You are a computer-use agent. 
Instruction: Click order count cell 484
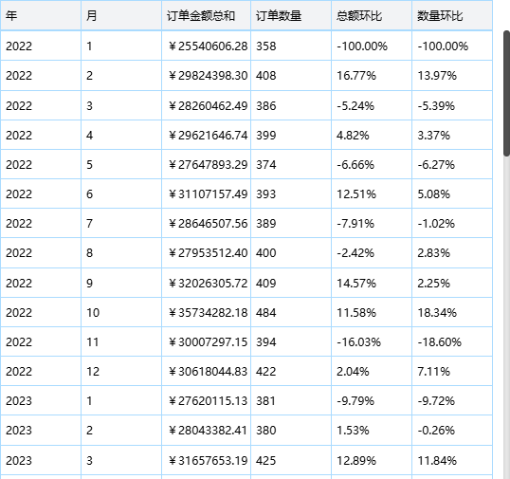[291, 312]
